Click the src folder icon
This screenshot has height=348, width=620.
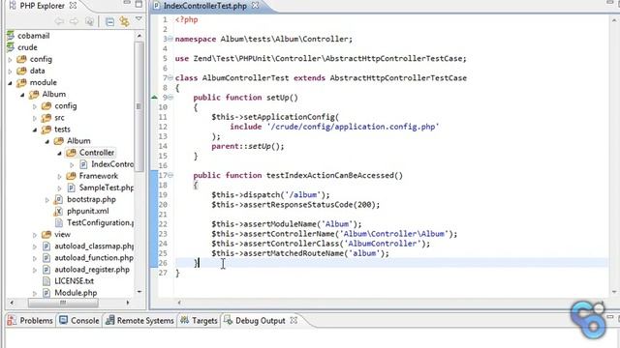coord(46,118)
